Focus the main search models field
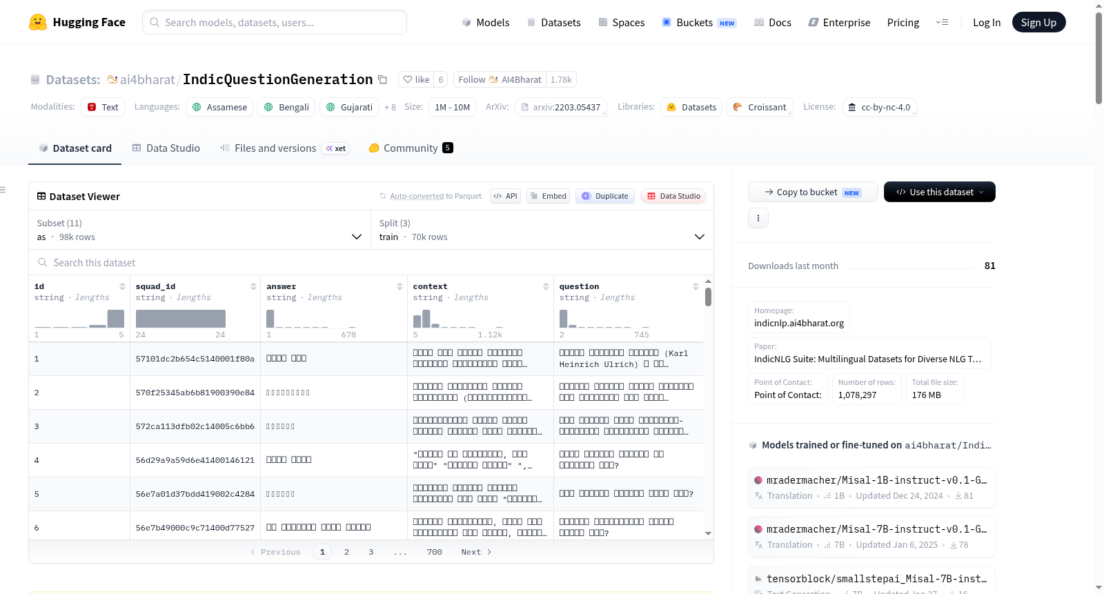This screenshot has height=594, width=1104. 275,22
